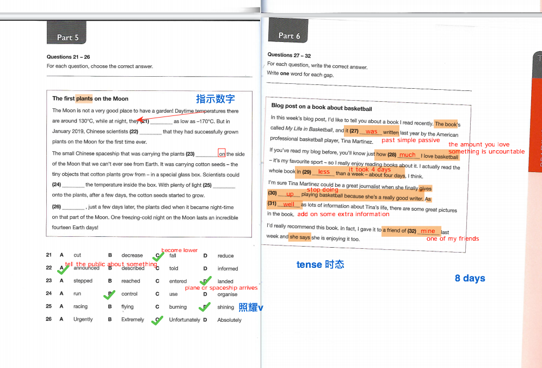This screenshot has height=368, width=542.
Task: Select the heading "Questions 21 – 26"
Action: (x=69, y=57)
